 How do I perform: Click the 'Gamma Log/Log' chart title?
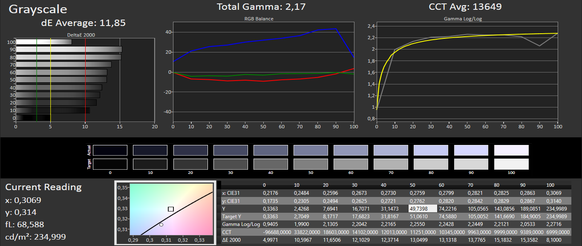coord(463,19)
